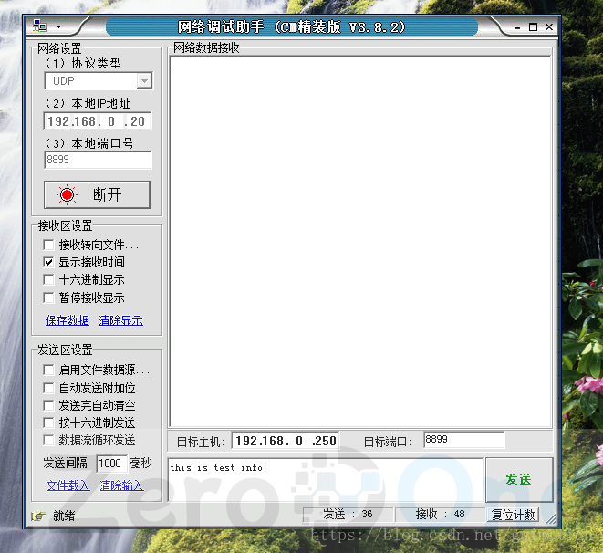Enable 发送完自动清空 checkbox
Viewport: 603px width, 553px height.
[48, 405]
